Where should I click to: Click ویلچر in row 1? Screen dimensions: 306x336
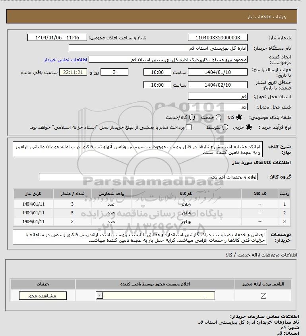186,204
